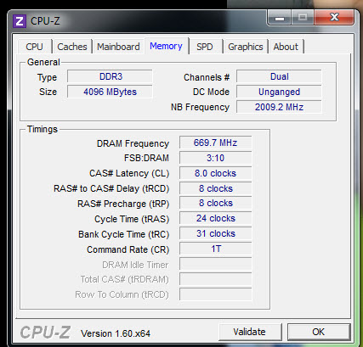Image resolution: width=363 pixels, height=347 pixels.
Task: Click the Validate button
Action: point(249,332)
